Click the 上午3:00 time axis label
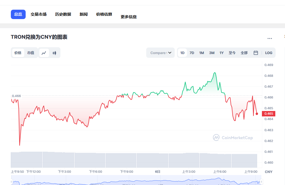 189,172
